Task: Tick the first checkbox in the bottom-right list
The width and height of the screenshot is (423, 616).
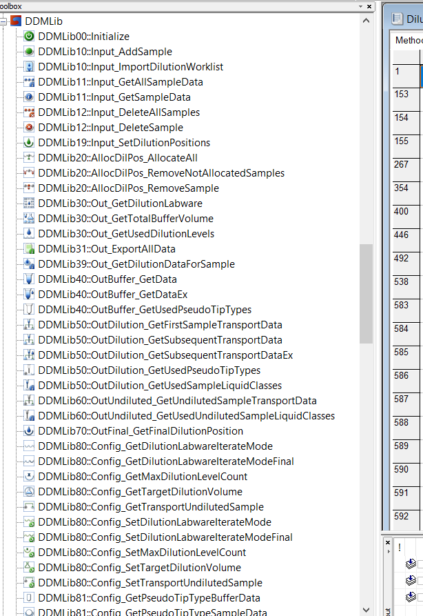Action: tap(420, 564)
